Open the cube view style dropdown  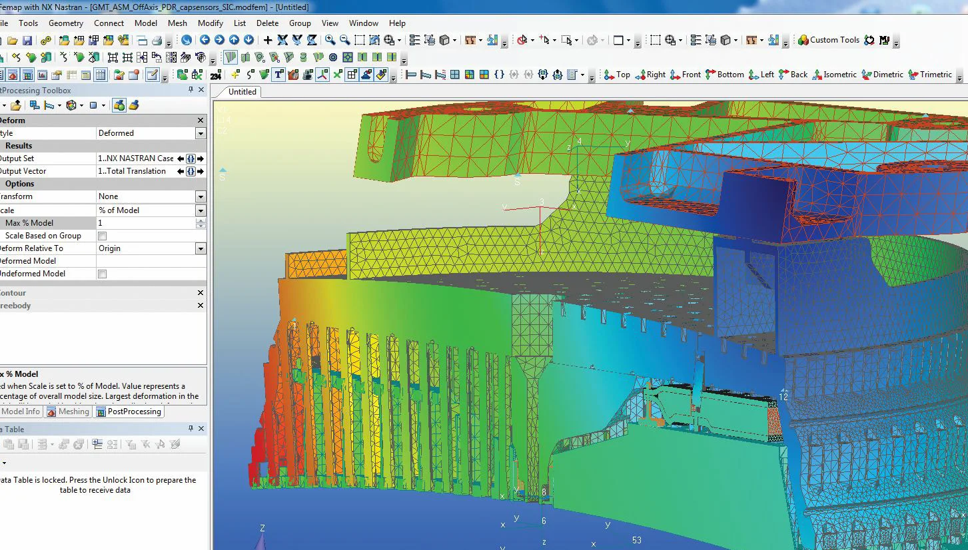454,40
